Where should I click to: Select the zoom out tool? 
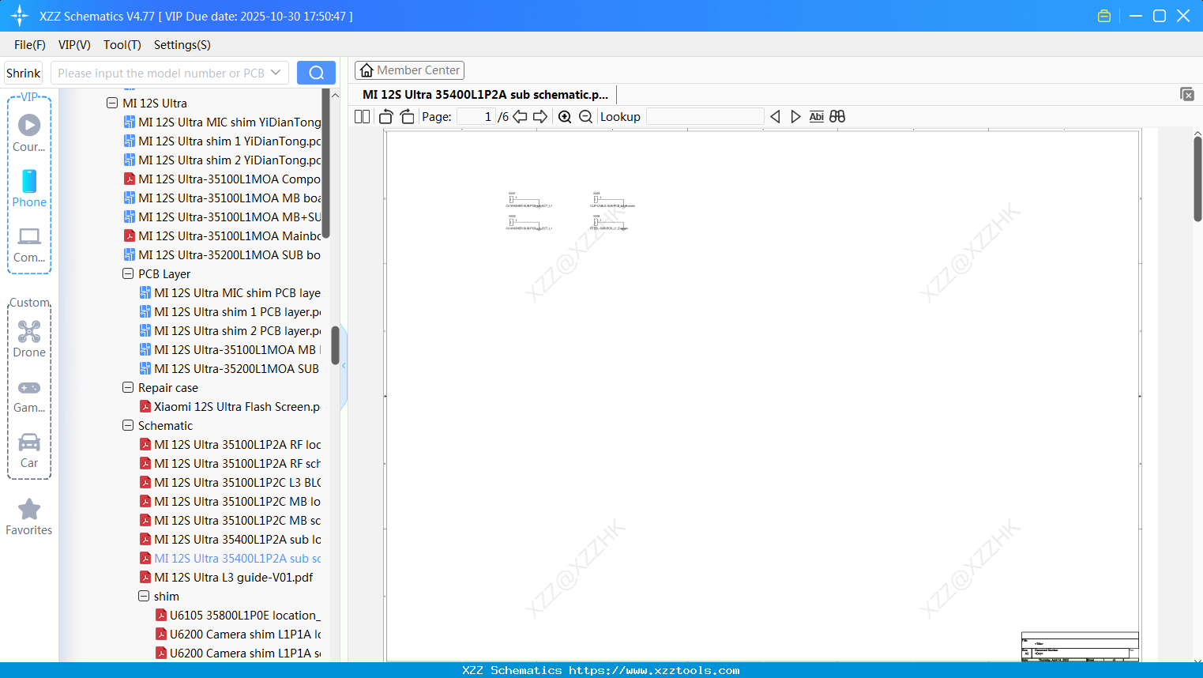[x=585, y=116]
